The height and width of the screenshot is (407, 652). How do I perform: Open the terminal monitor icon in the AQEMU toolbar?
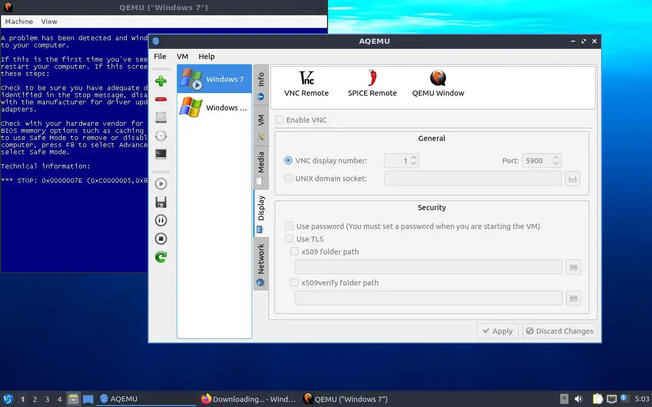coord(161,154)
